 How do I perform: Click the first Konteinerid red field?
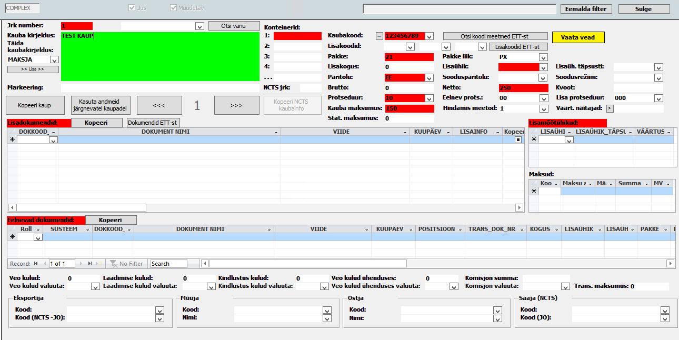(297, 36)
